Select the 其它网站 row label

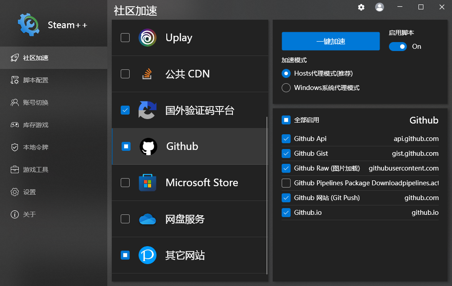[185, 256]
